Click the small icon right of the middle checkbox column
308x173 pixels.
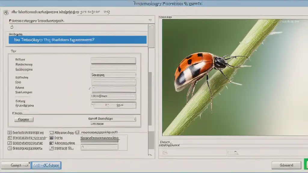tap(77, 132)
